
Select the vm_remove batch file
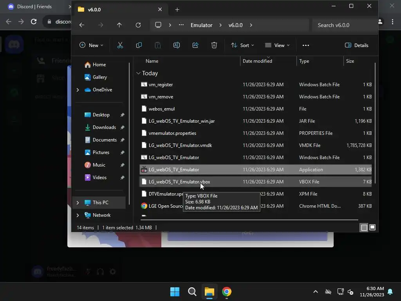[256, 97]
